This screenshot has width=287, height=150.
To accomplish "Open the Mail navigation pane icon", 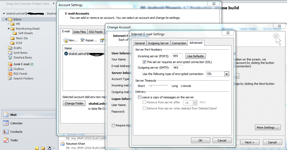I will [x=6, y=115].
